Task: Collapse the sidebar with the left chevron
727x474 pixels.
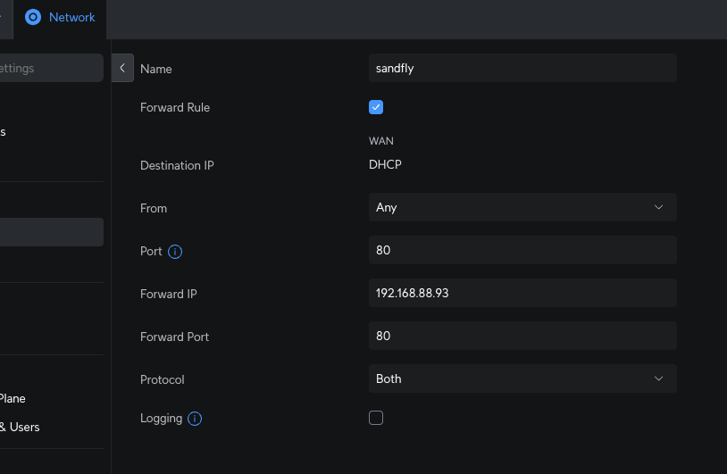Action: click(x=122, y=69)
